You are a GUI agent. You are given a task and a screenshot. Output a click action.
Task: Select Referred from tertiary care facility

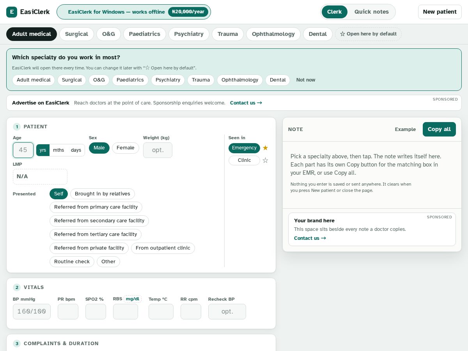tap(96, 234)
